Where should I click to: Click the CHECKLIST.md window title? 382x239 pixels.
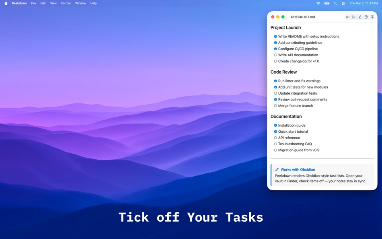[303, 17]
